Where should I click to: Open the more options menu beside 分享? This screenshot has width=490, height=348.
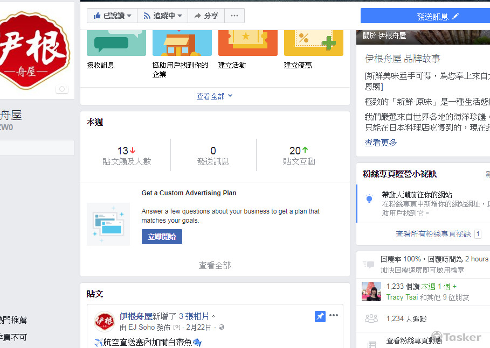(x=234, y=16)
